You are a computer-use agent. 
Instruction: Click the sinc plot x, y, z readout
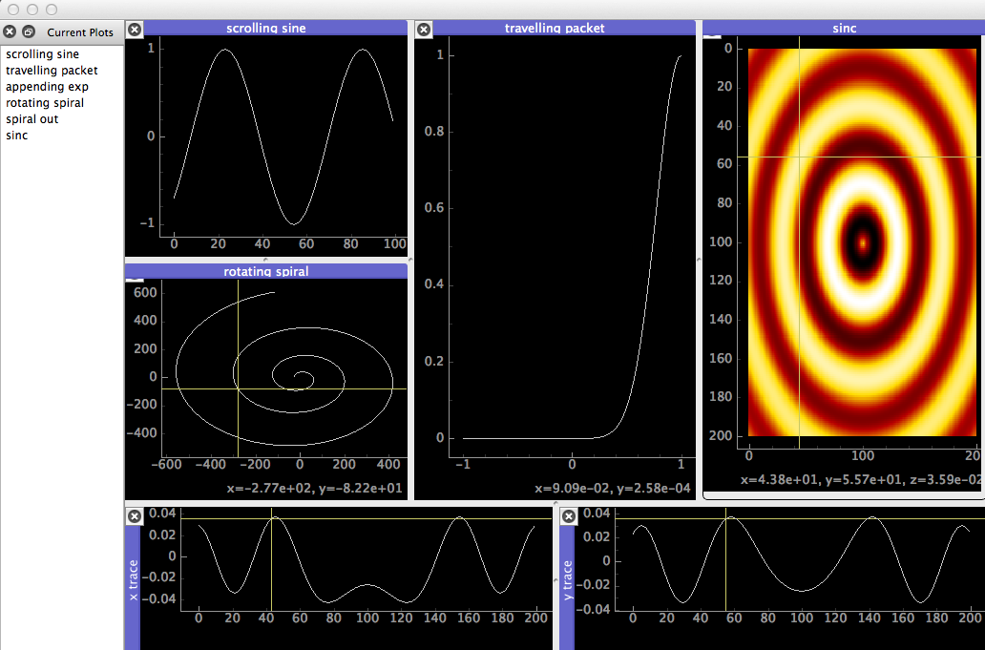(861, 480)
